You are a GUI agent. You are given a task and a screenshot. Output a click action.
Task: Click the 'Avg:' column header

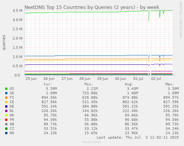tap(129, 84)
